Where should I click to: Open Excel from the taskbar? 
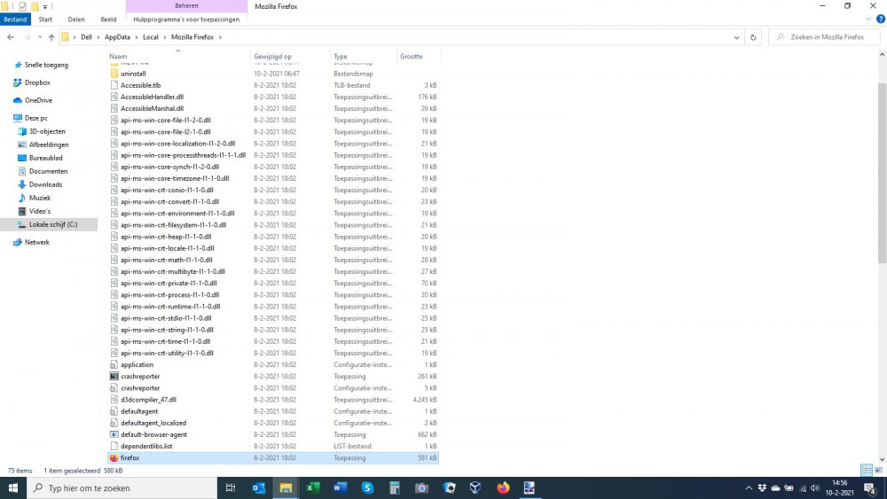pyautogui.click(x=313, y=487)
